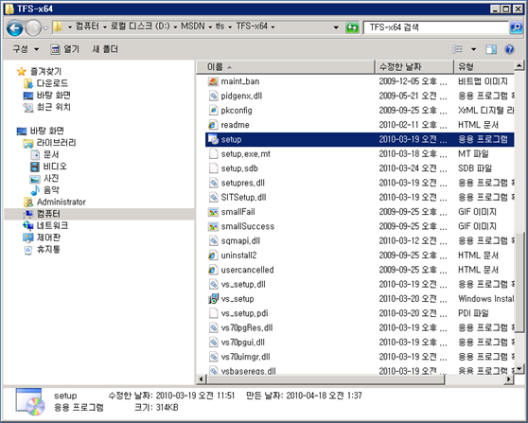The width and height of the screenshot is (528, 423).
Task: Select Administrator folder in tree
Action: [x=61, y=202]
